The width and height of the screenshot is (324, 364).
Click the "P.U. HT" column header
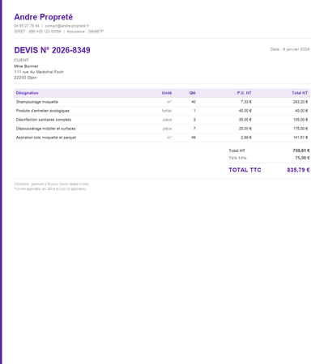point(244,93)
